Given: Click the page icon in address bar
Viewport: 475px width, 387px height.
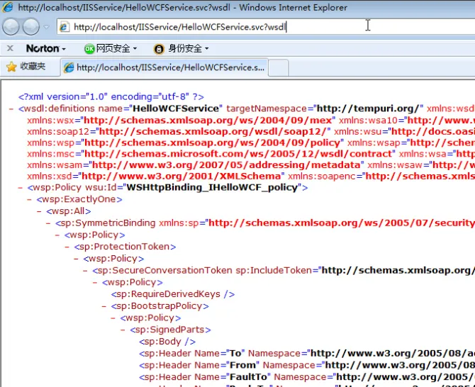Looking at the screenshot, I should 64,27.
